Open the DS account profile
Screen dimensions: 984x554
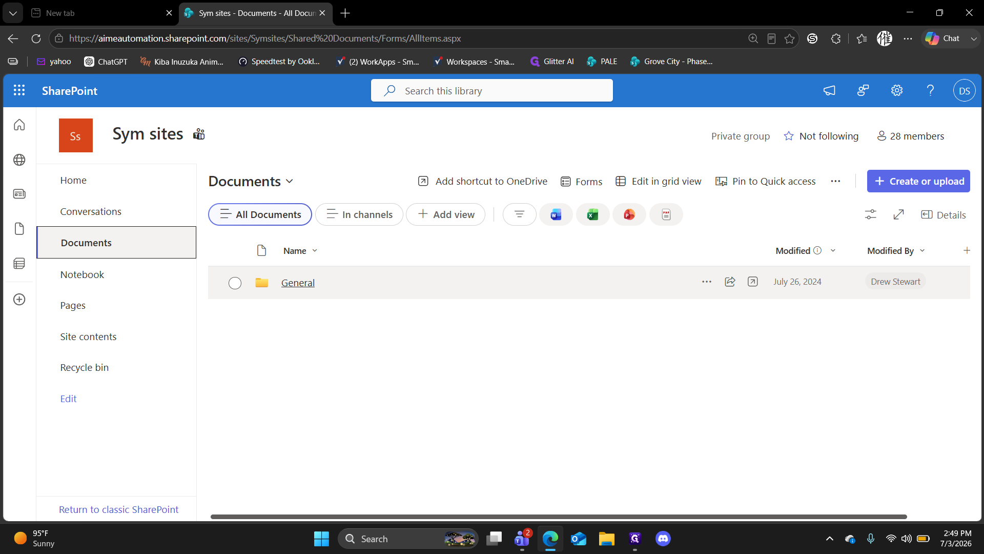click(x=964, y=91)
